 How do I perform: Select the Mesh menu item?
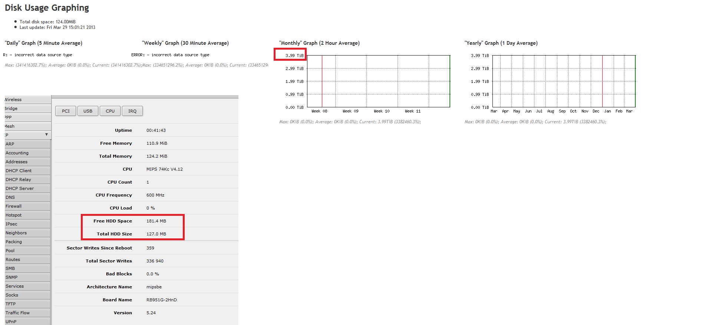(27, 126)
